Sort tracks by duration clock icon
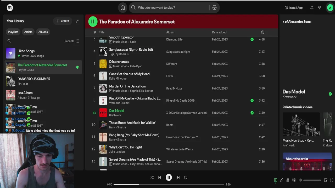This screenshot has width=335, height=188. pos(263,32)
